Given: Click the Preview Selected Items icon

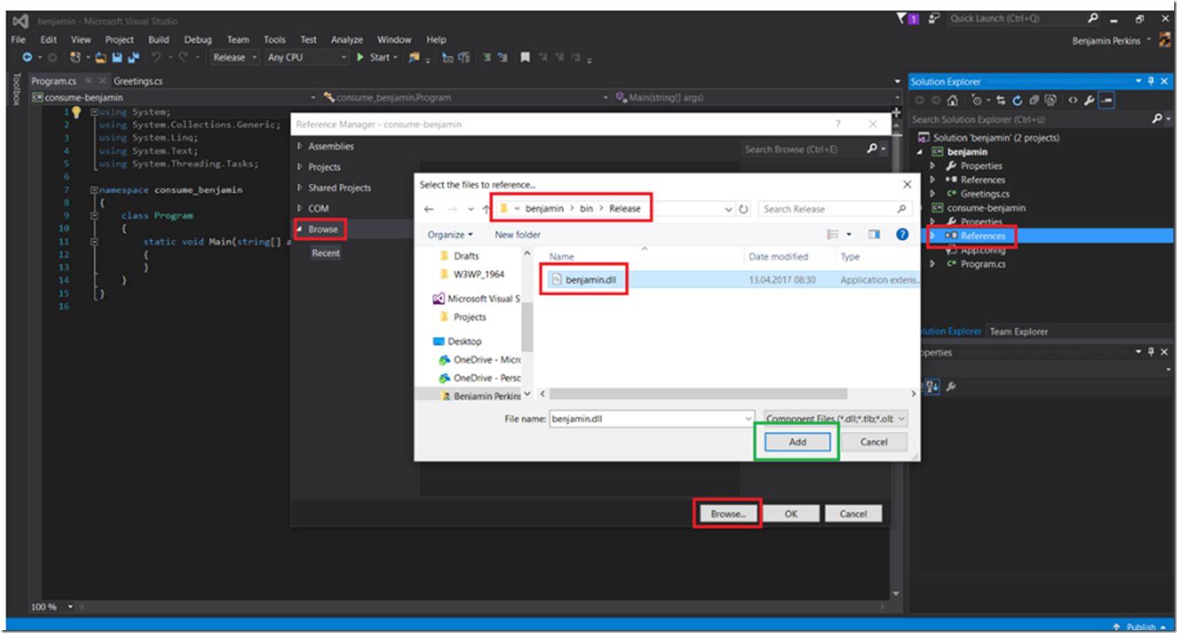Looking at the screenshot, I should 1107,101.
